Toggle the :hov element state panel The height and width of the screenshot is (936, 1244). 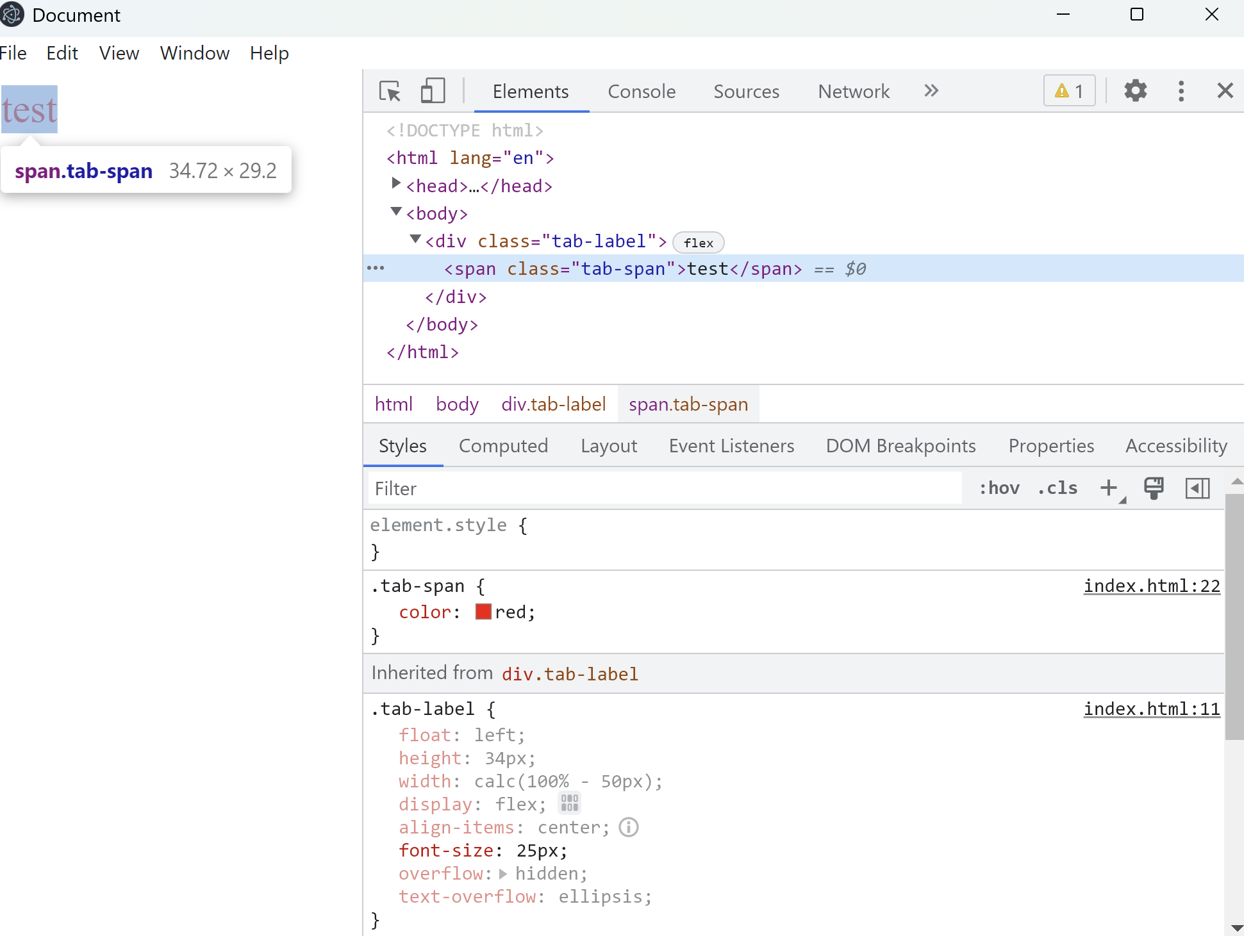pos(999,488)
